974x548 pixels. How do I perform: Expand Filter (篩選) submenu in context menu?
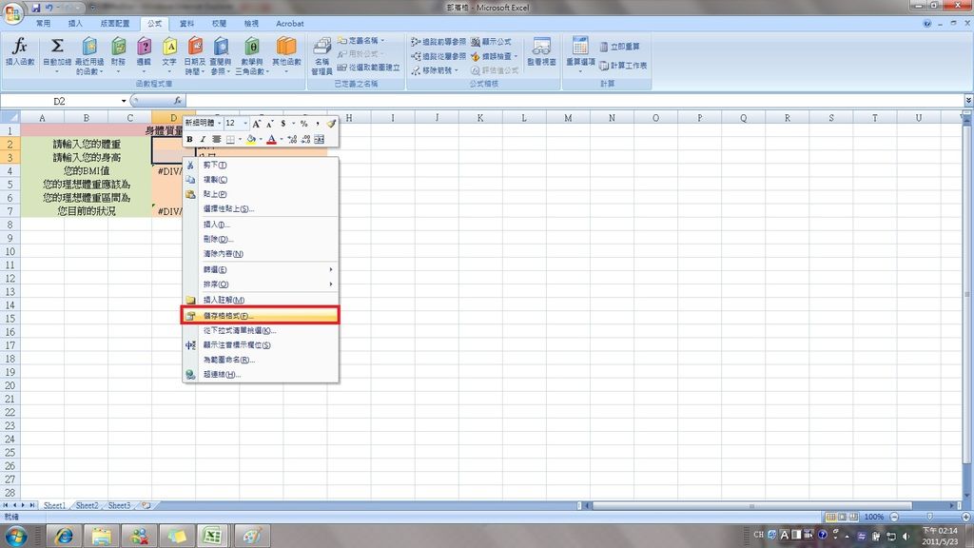[331, 269]
